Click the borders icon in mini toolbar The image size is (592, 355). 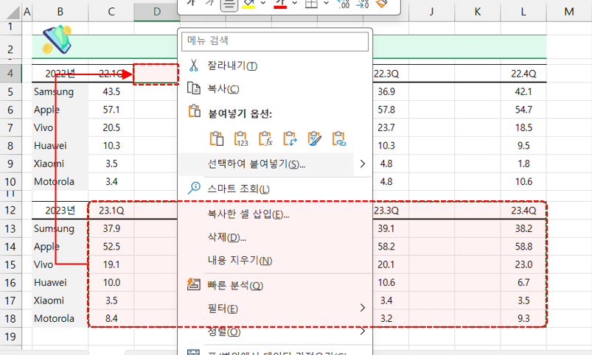pos(311,4)
